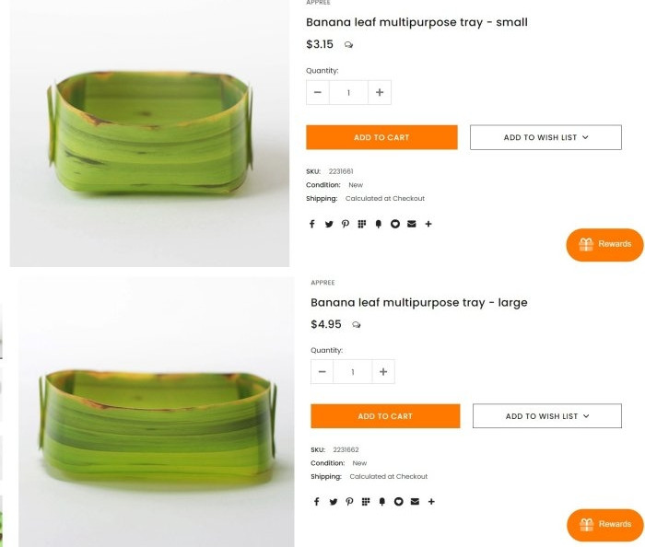Screen dimensions: 645x547
Task: Decrease quantity of the small tray
Action: point(318,92)
